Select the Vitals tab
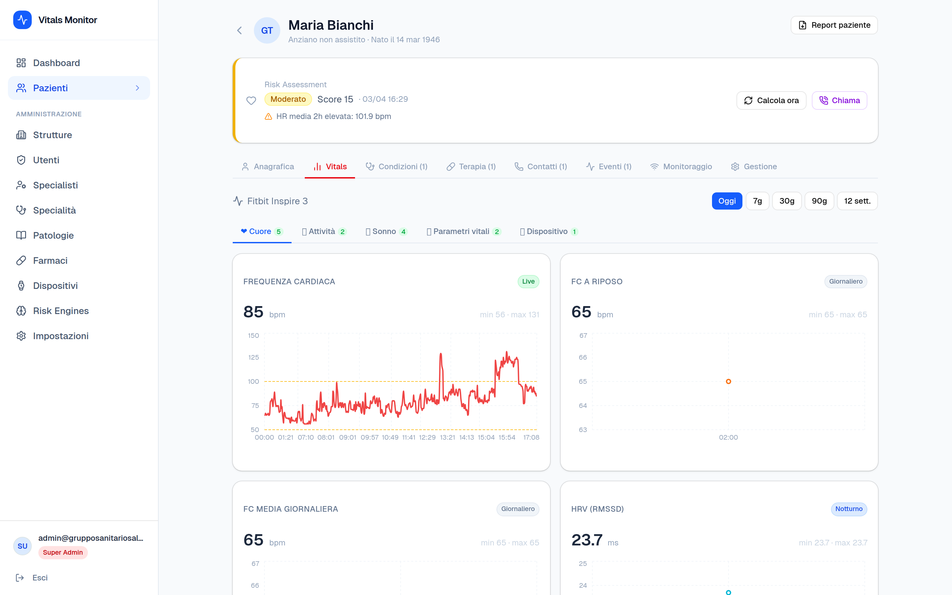 pos(330,167)
